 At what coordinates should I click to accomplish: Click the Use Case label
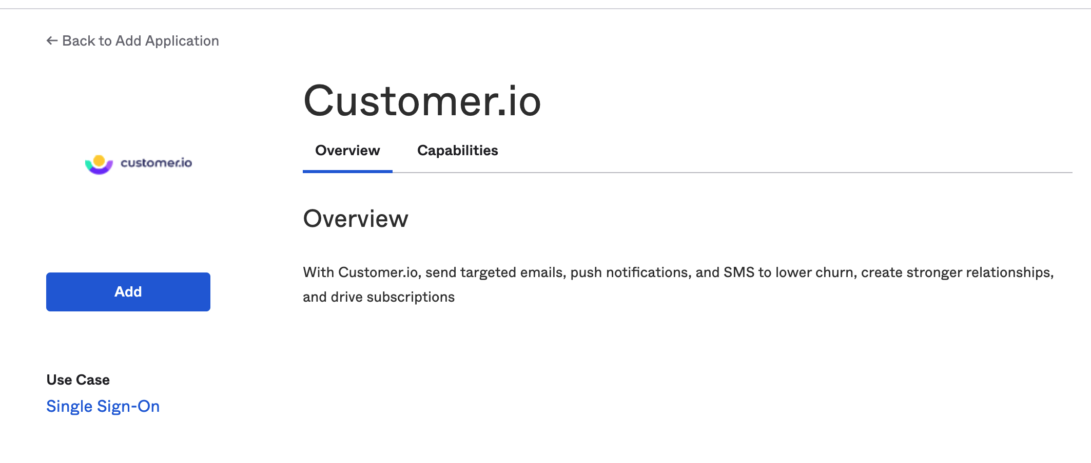77,380
